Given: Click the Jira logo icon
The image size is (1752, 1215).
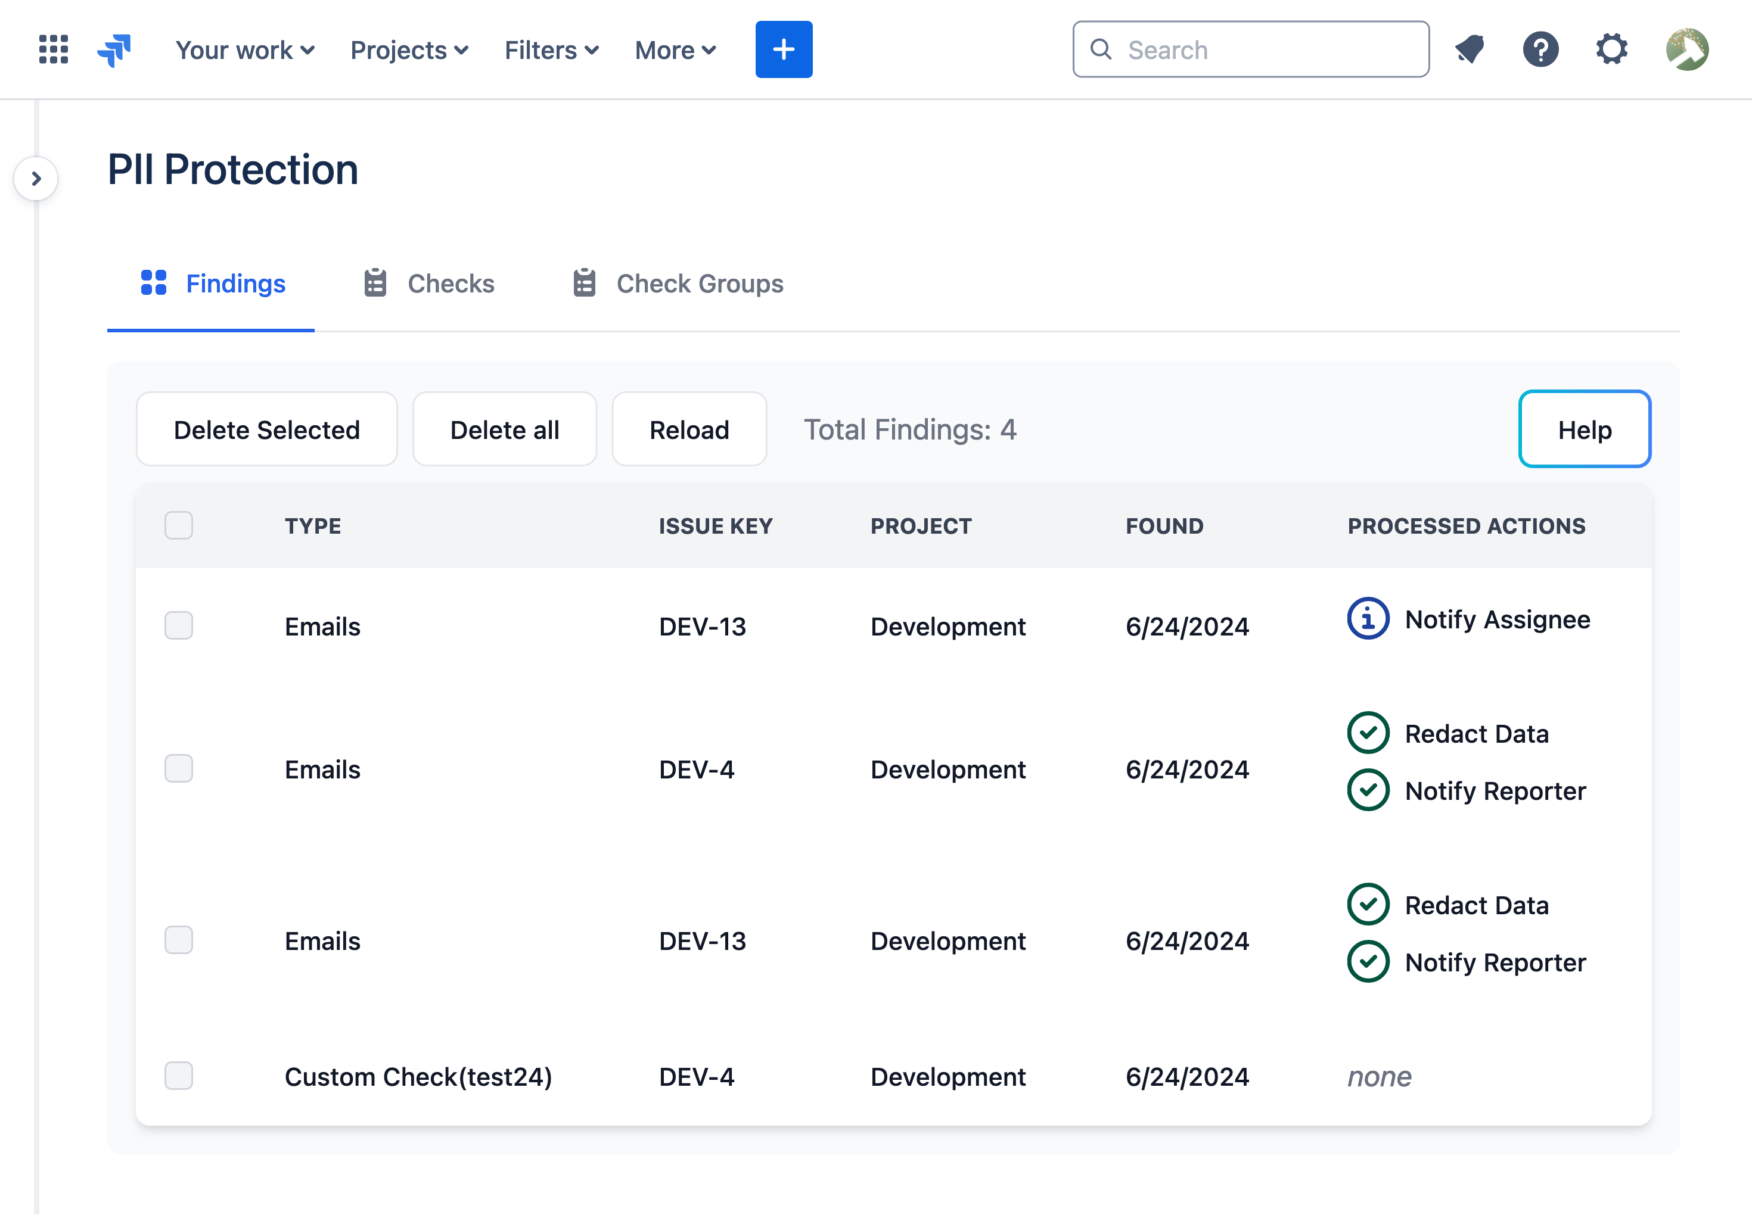Looking at the screenshot, I should coord(114,50).
